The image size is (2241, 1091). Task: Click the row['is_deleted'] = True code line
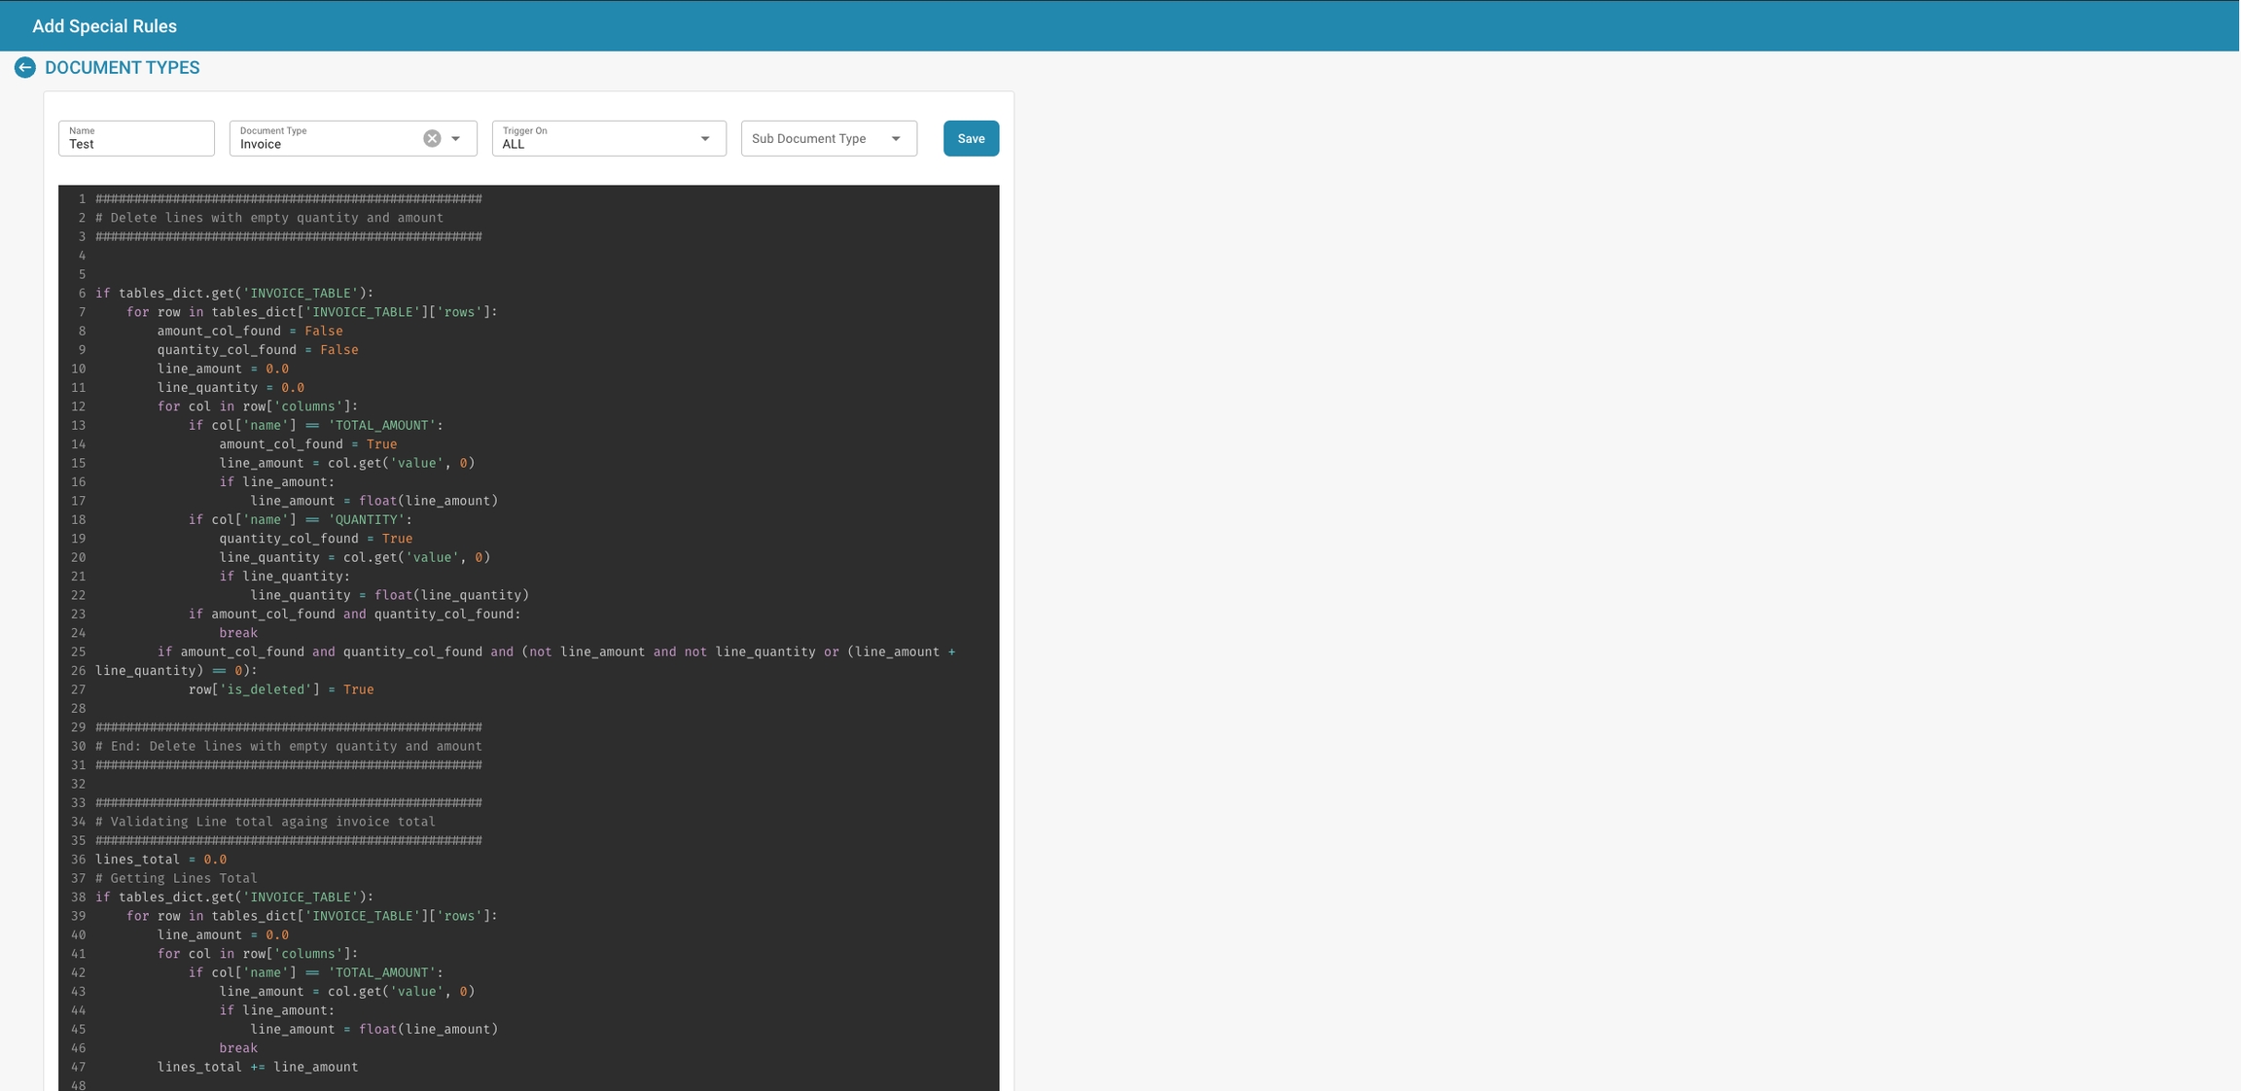pyautogui.click(x=281, y=689)
